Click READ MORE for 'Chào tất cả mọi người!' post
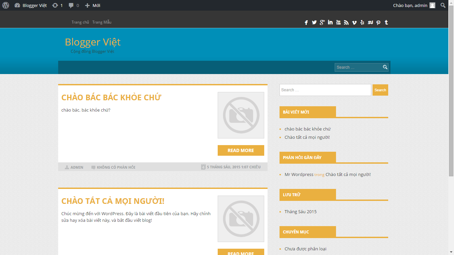454x255 pixels. tap(241, 252)
